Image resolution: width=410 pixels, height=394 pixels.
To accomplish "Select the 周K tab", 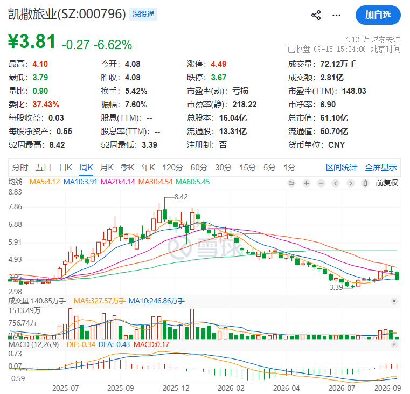I will click(x=86, y=168).
